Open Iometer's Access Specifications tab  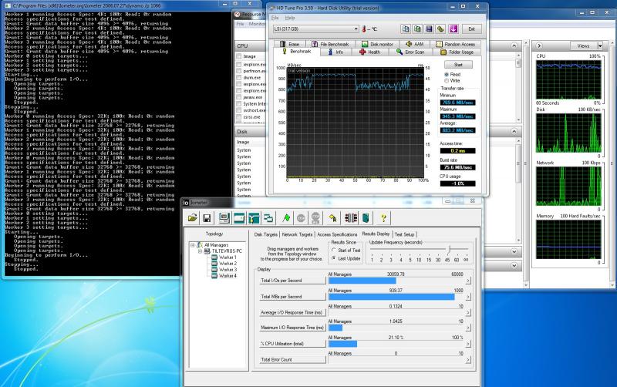pyautogui.click(x=337, y=234)
